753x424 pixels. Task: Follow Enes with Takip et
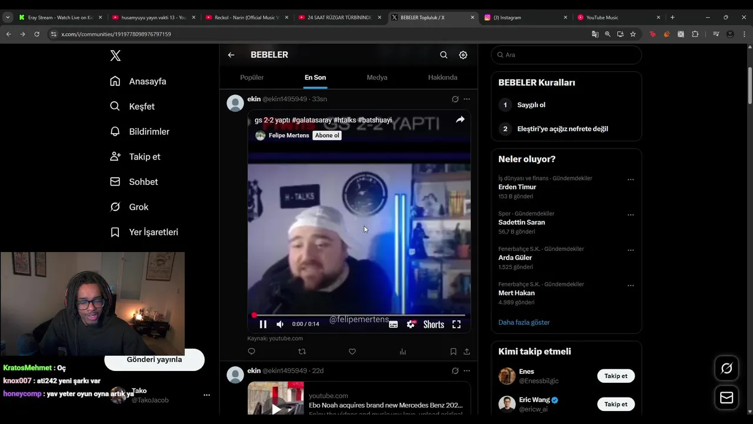[616, 376]
